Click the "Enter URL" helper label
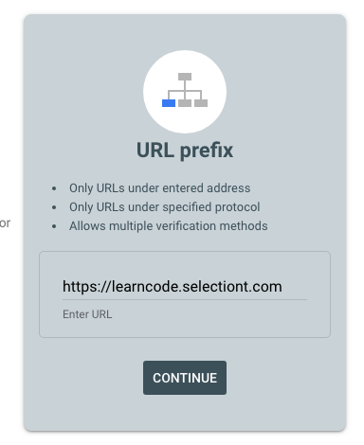This screenshot has width=364, height=445. tap(87, 314)
